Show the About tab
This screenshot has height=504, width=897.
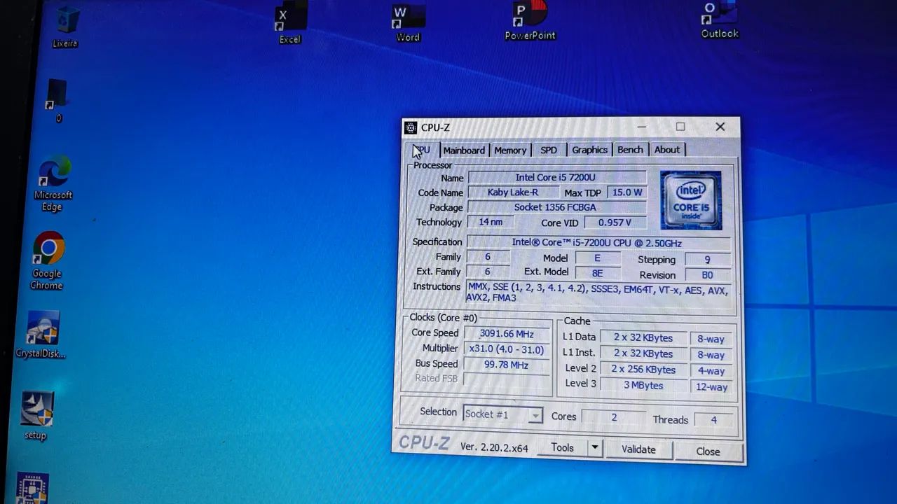tap(667, 150)
